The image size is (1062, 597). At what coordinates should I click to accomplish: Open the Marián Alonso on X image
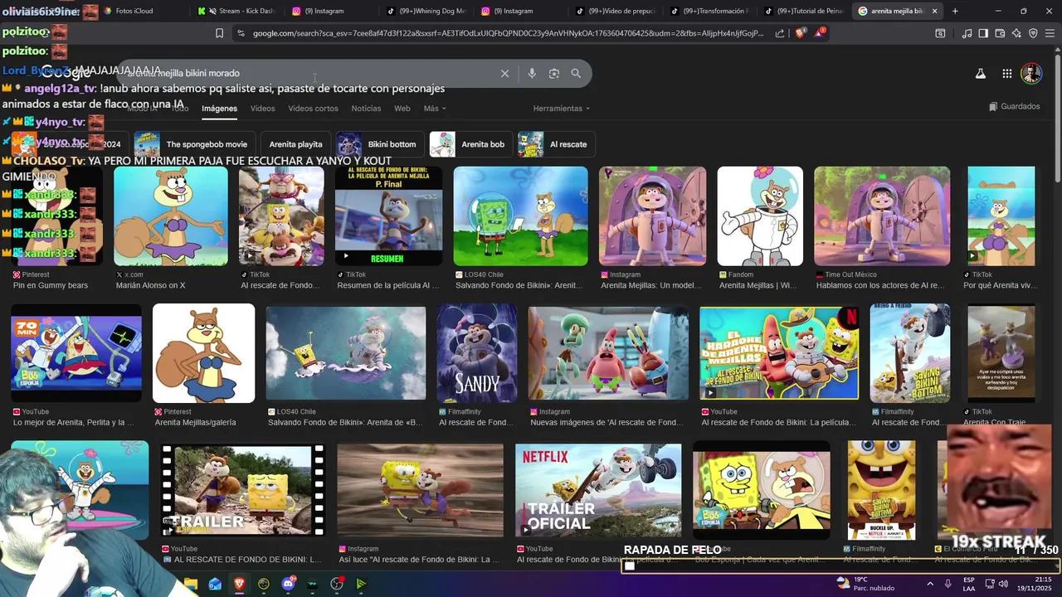pos(171,216)
